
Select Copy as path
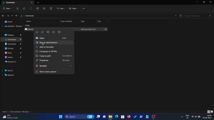click(54, 56)
